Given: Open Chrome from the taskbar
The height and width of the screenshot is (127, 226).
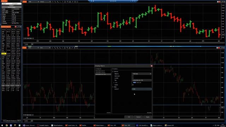Looking at the screenshot, I should (x=7, y=126).
